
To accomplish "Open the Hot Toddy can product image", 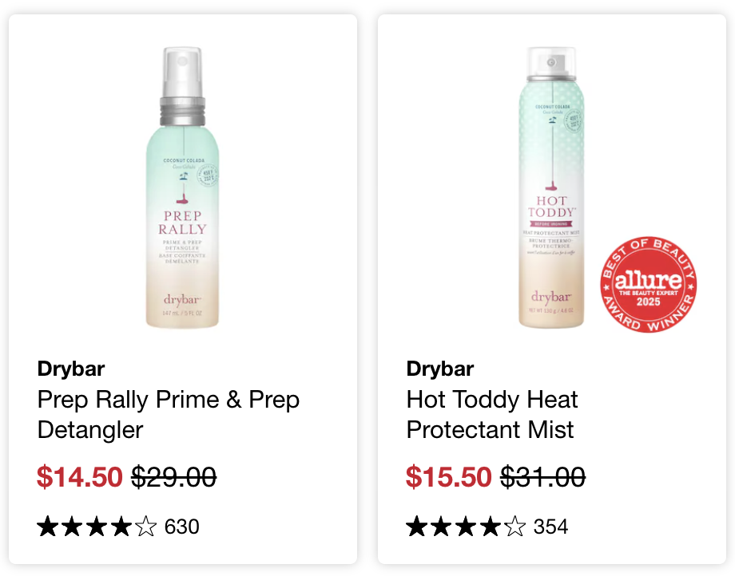I will tap(551, 187).
